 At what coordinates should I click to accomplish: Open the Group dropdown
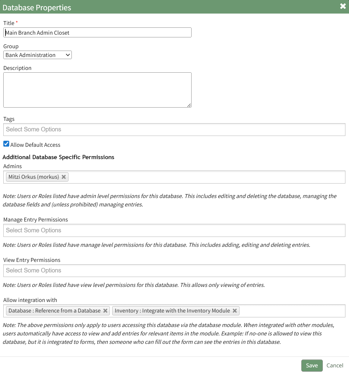[x=37, y=55]
